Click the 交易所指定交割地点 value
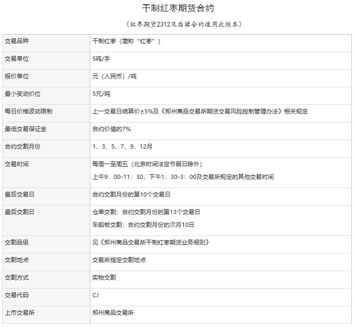This screenshot has height=327, width=355. pyautogui.click(x=119, y=260)
